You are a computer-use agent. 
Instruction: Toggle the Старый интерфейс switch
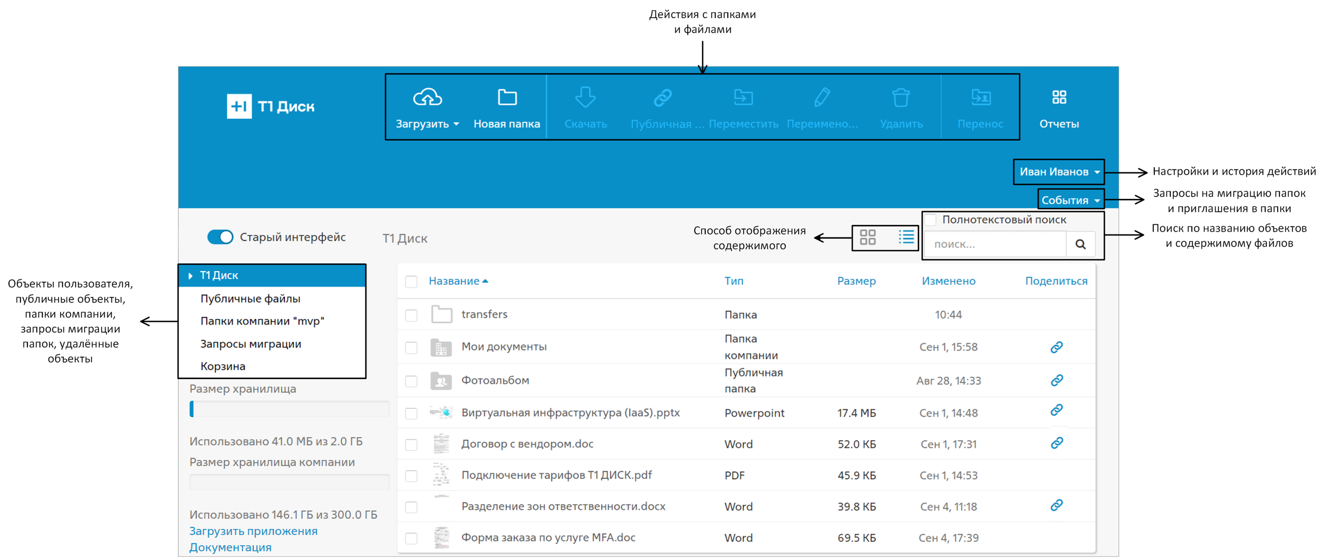tap(220, 237)
